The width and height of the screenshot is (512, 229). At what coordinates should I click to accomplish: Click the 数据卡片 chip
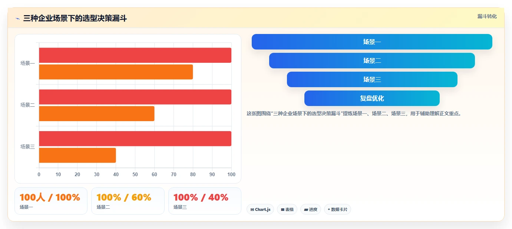337,209
